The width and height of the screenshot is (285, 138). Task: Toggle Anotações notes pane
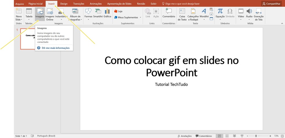(x=185, y=136)
